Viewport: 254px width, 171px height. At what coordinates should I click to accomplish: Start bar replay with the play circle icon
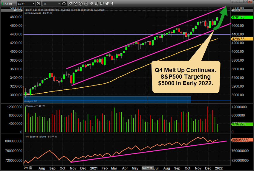pos(81,4)
